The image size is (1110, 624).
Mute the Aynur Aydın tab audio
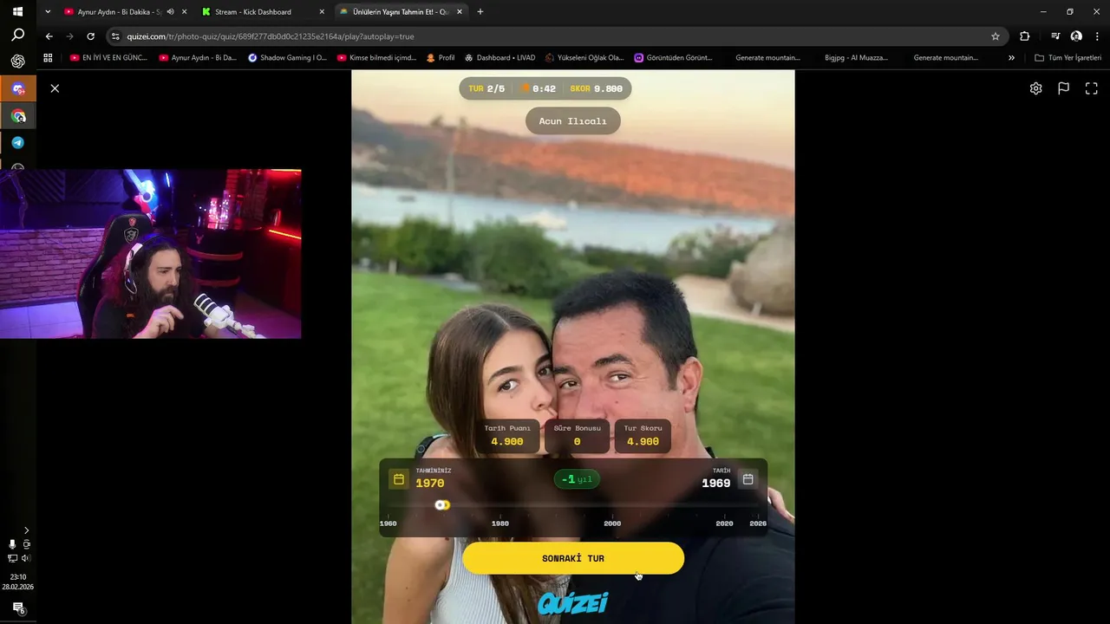170,12
